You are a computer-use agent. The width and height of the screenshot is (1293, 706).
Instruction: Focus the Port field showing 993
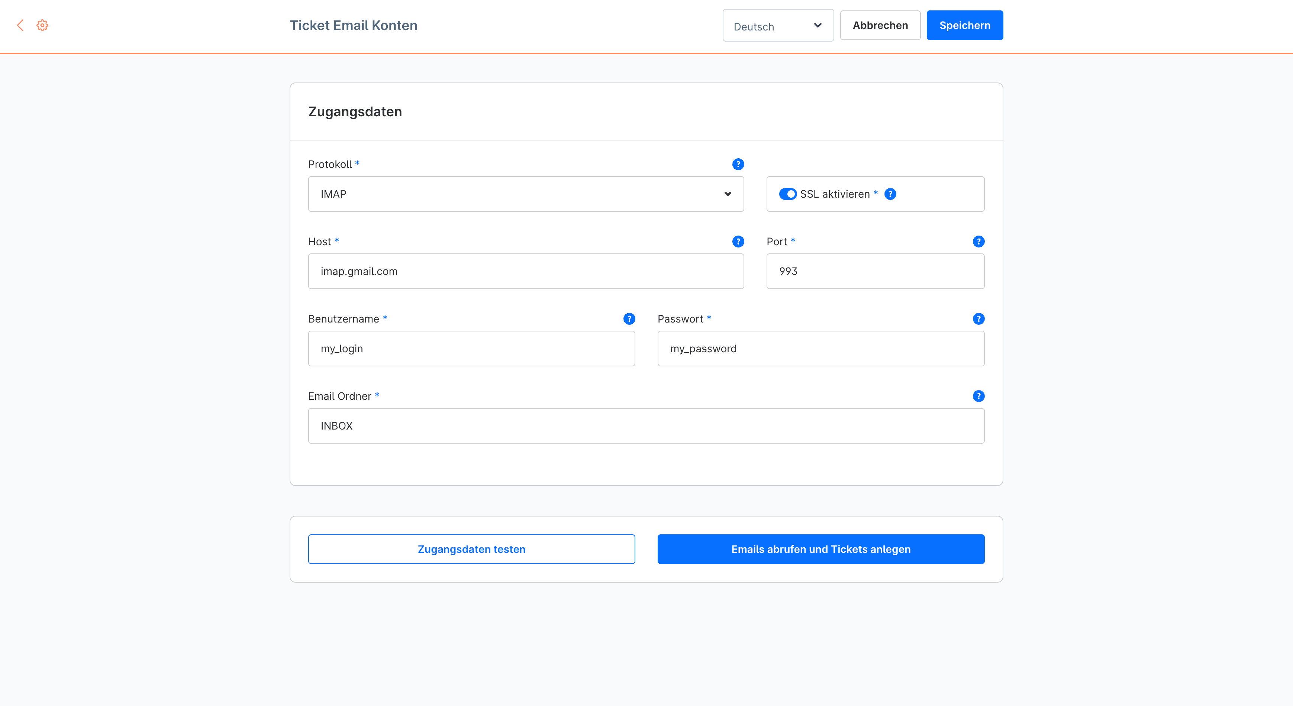pyautogui.click(x=876, y=272)
